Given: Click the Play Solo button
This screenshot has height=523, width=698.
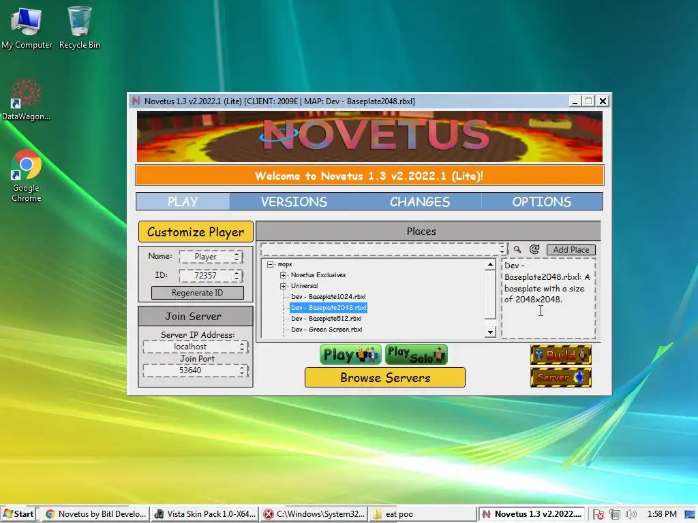Looking at the screenshot, I should click(416, 354).
